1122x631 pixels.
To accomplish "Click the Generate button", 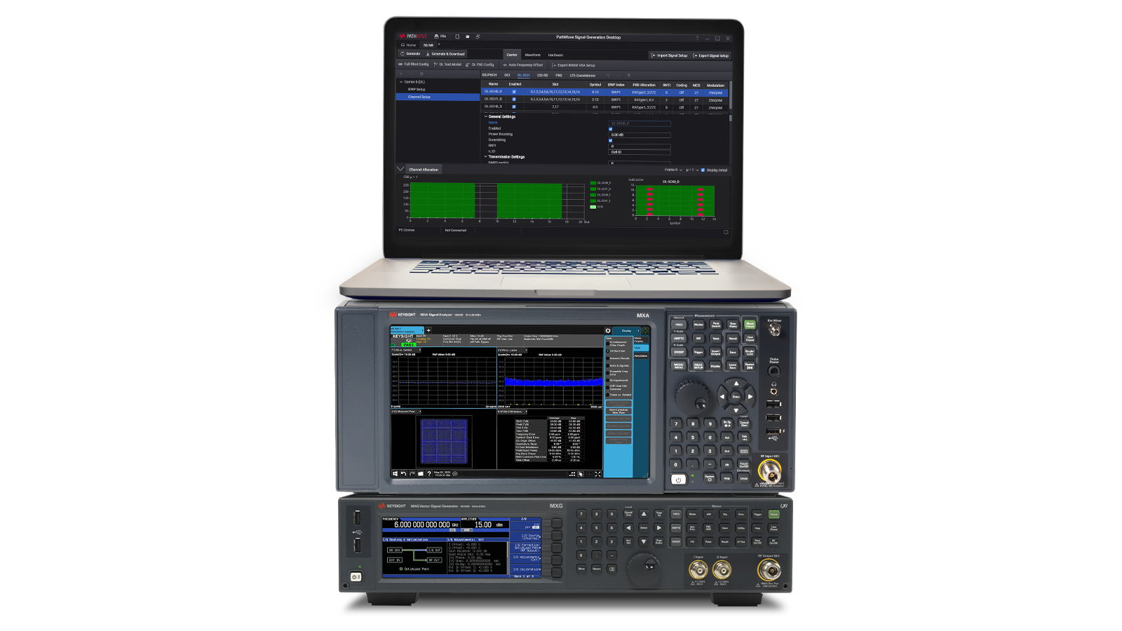I will (411, 53).
